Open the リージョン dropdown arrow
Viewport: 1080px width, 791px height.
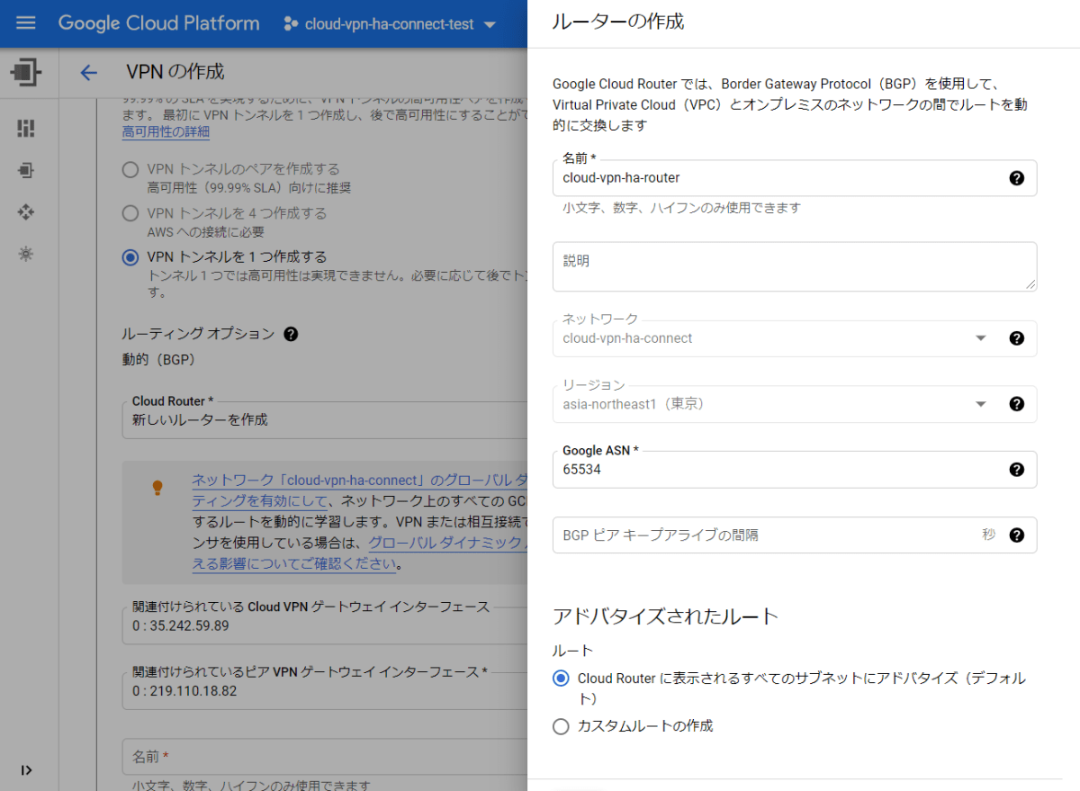click(981, 404)
